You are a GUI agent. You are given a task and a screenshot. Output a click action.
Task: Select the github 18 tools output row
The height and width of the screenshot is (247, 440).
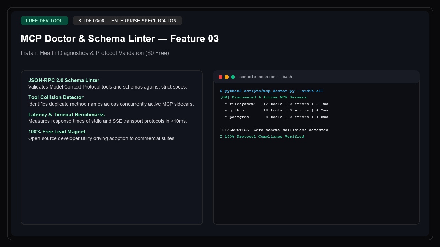[x=276, y=110]
